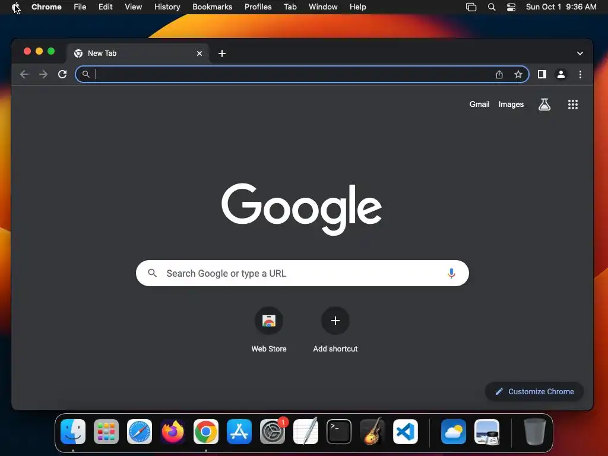Image resolution: width=608 pixels, height=456 pixels.
Task: Launch Firefox from the dock
Action: tap(173, 432)
